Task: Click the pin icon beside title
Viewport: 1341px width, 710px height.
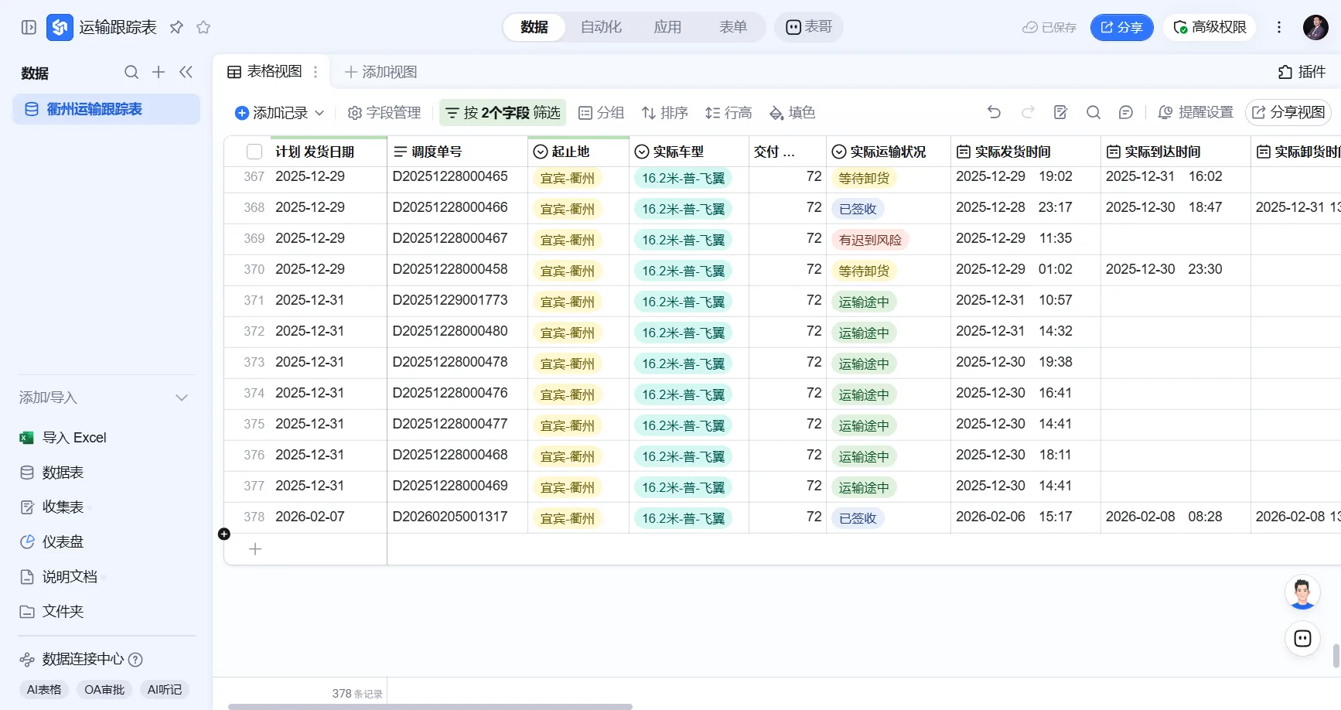Action: click(176, 27)
